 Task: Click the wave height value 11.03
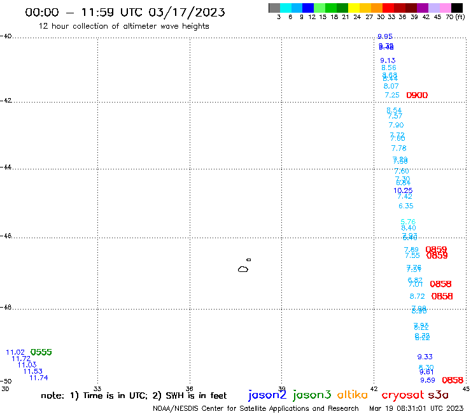click(x=27, y=365)
